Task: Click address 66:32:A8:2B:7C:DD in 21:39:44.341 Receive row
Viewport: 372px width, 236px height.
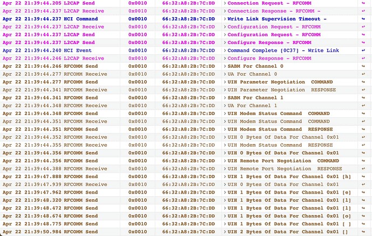Action: [188, 90]
